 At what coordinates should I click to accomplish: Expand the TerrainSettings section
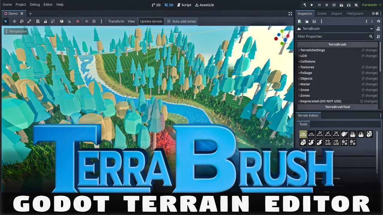click(x=313, y=50)
